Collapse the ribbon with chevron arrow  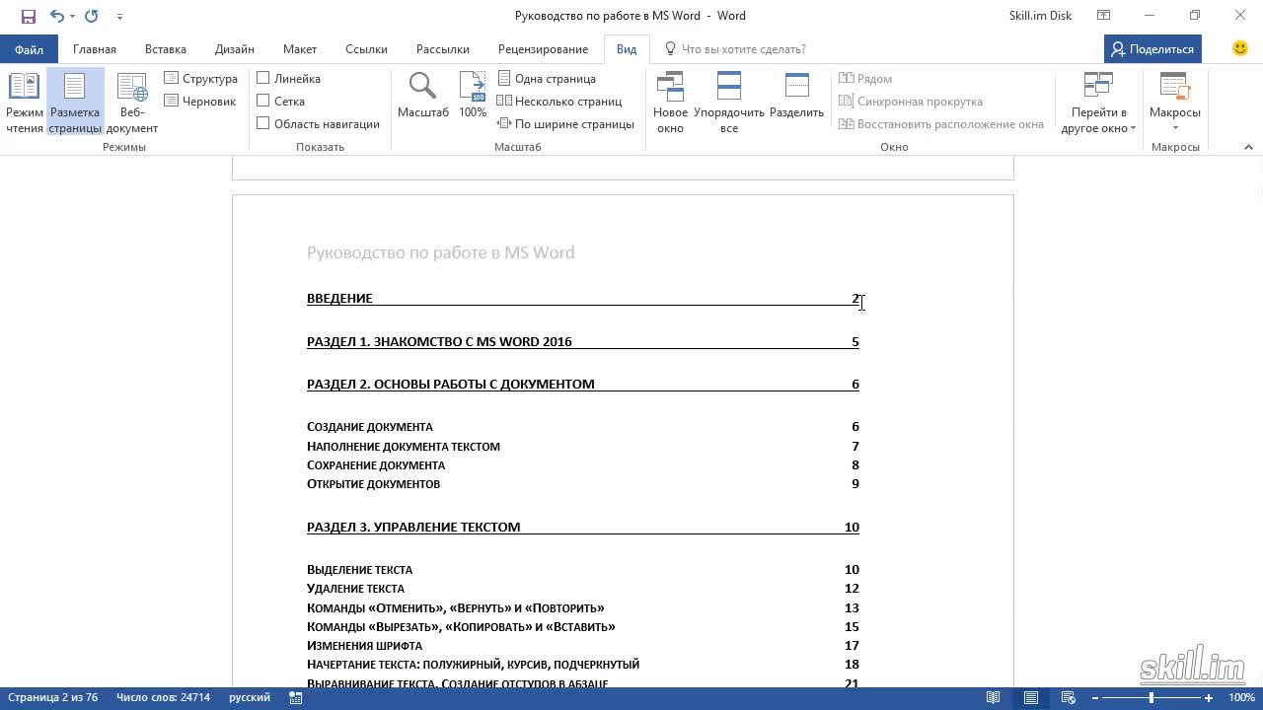point(1248,147)
